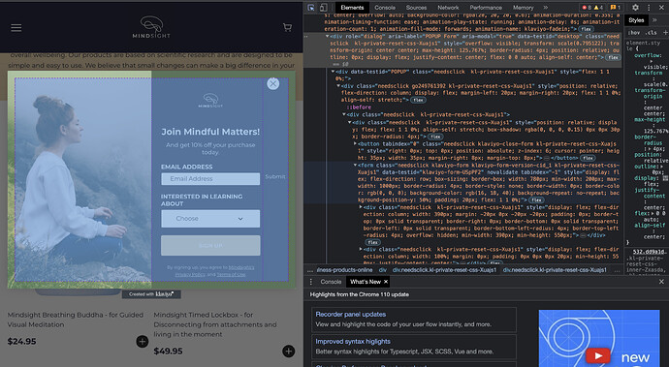
Task: Activate the inspect element picker tool
Action: (311, 7)
